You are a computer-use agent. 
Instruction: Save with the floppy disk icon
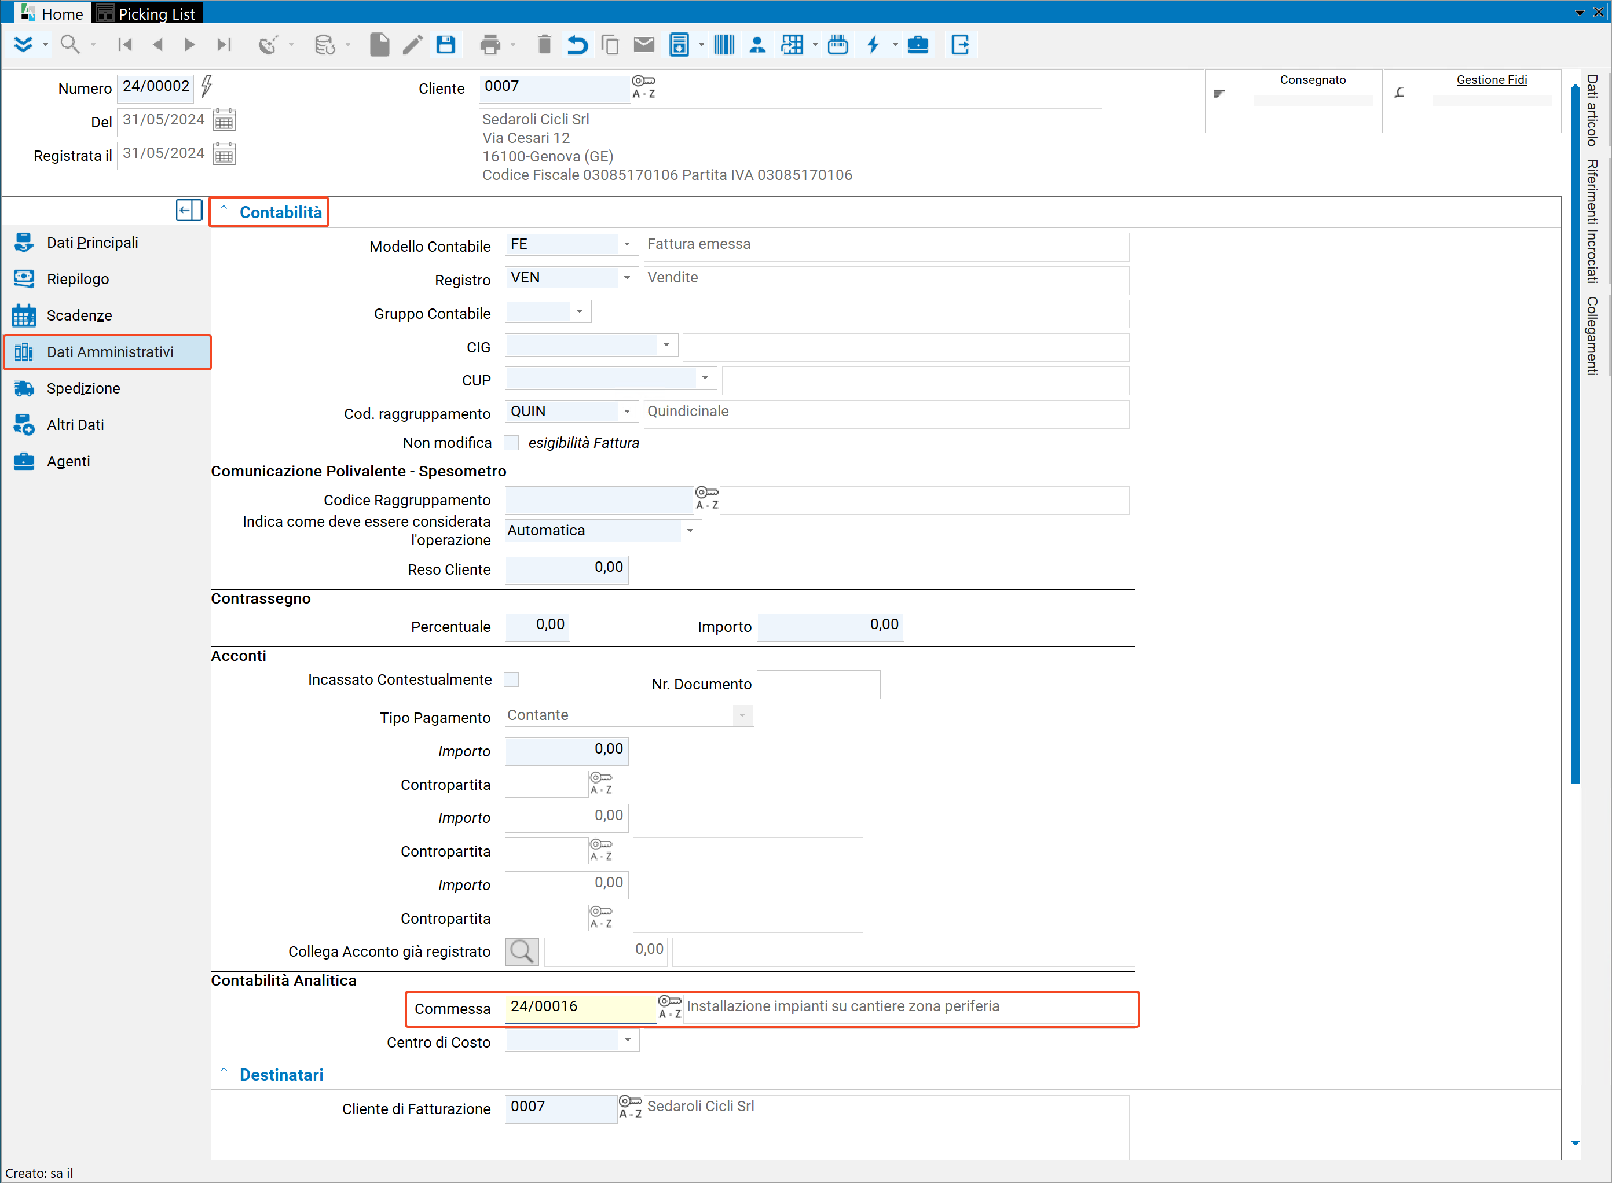pos(446,45)
